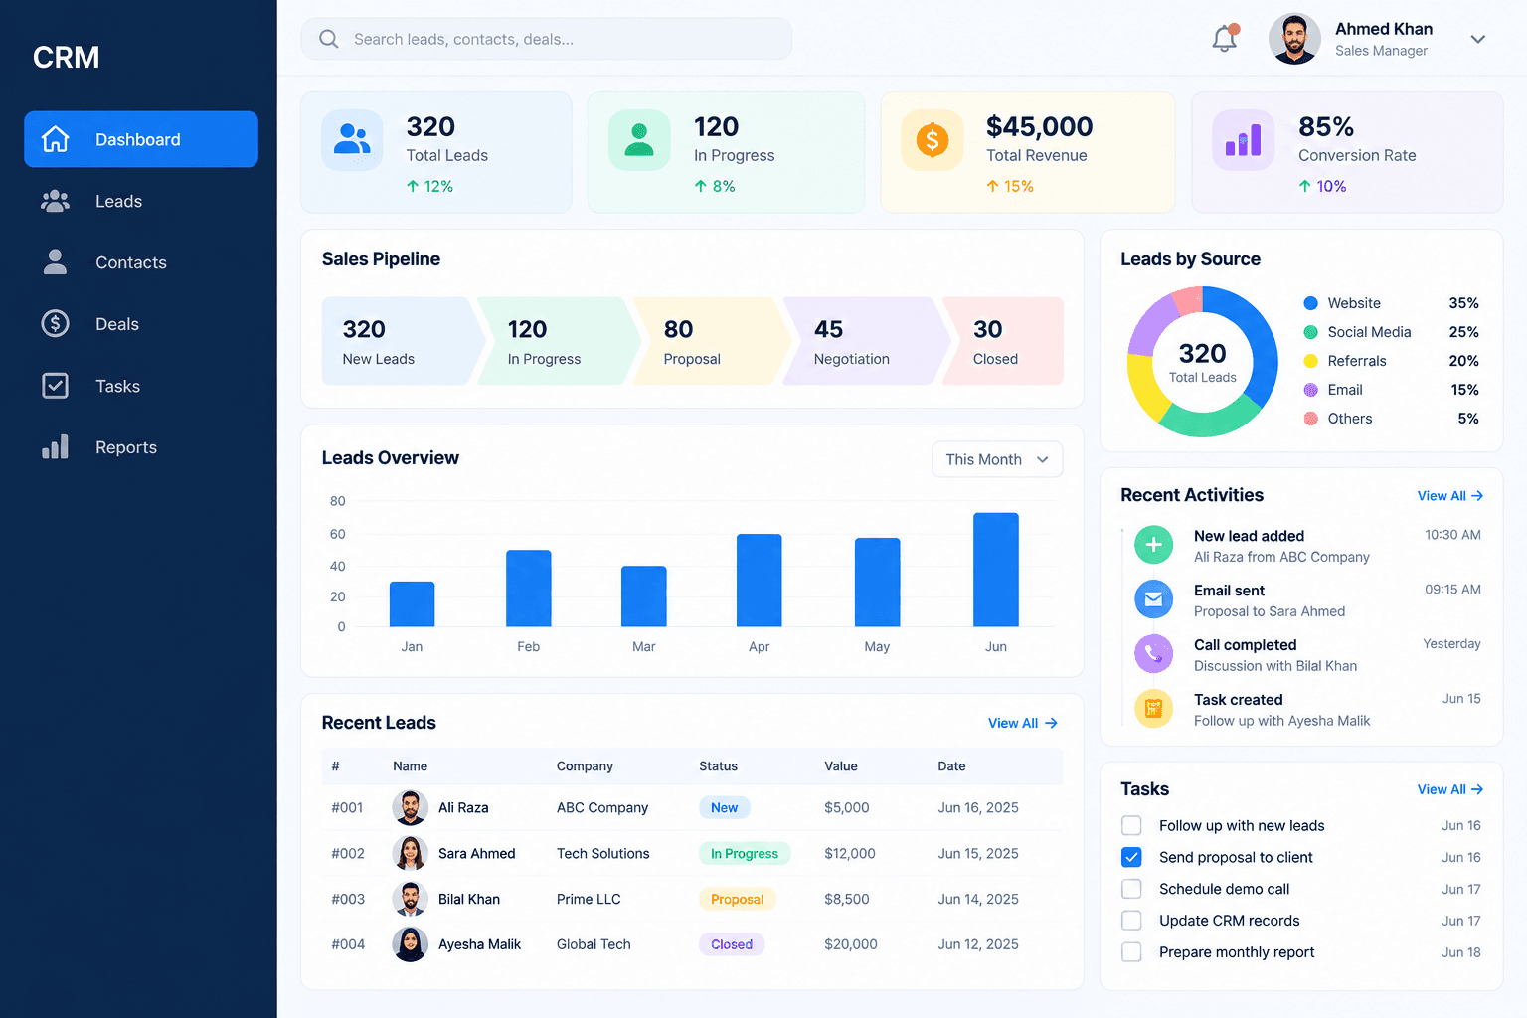Click the Website blue legend dot
Screen dimensions: 1527x1018
tap(1311, 303)
